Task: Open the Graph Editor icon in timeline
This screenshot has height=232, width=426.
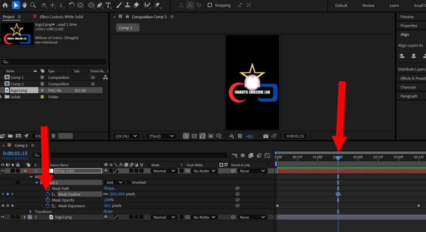Action: tap(267, 155)
